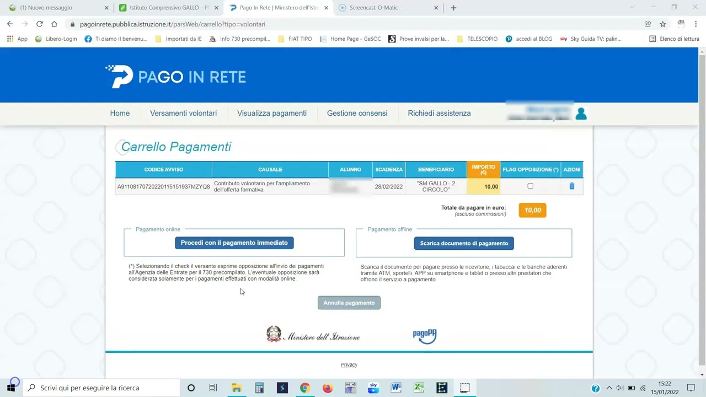Open Firefox from the taskbar
The height and width of the screenshot is (397, 706).
click(328, 388)
